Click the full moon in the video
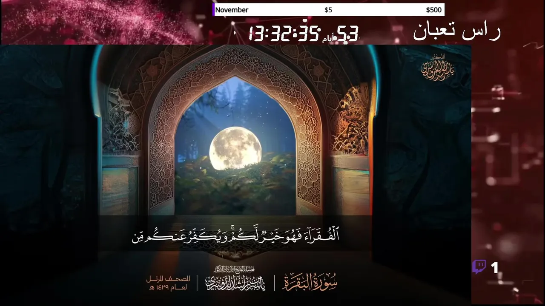This screenshot has width=545, height=306. pos(235,148)
